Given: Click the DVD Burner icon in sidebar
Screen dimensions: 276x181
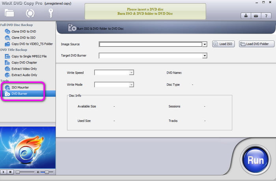Looking at the screenshot, I should pyautogui.click(x=7, y=94).
